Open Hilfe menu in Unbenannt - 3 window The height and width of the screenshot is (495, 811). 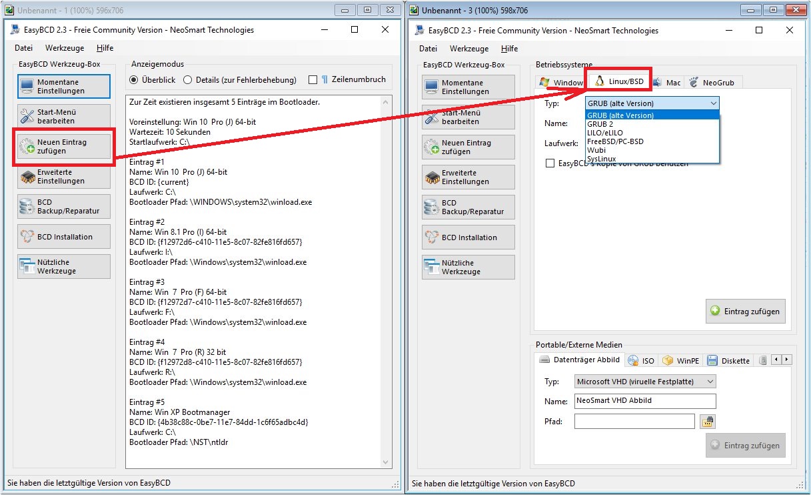coord(509,49)
